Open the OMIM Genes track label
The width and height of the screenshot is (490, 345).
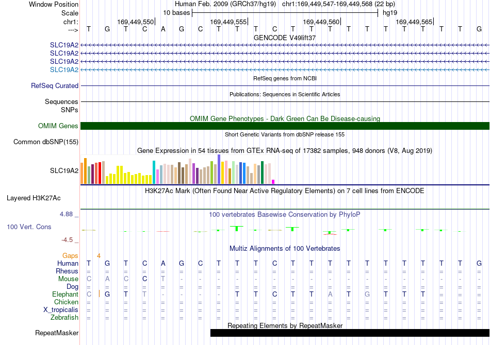pyautogui.click(x=58, y=126)
